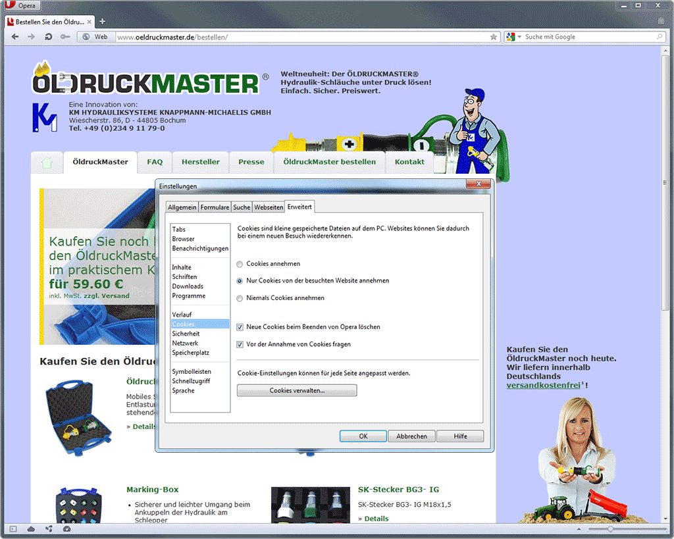
Task: Select Symbolleisten in settings list
Action: (x=200, y=371)
